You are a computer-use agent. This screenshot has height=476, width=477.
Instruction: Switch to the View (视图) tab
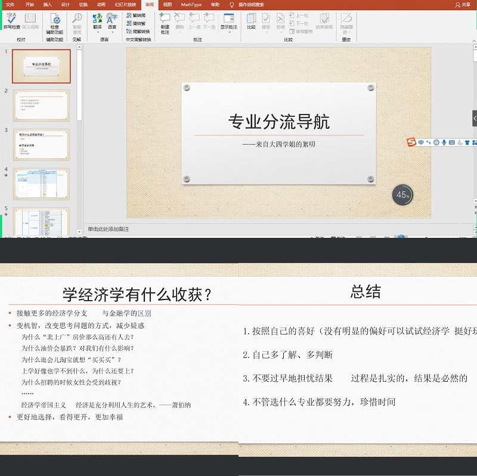[167, 4]
